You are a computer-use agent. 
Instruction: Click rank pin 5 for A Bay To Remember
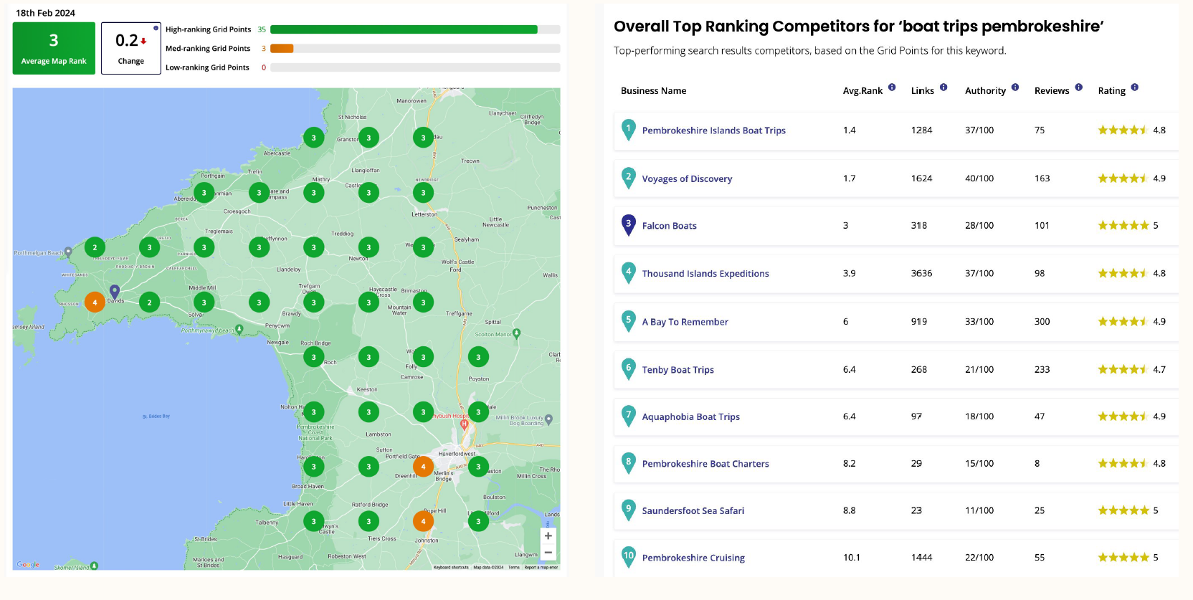(x=629, y=321)
